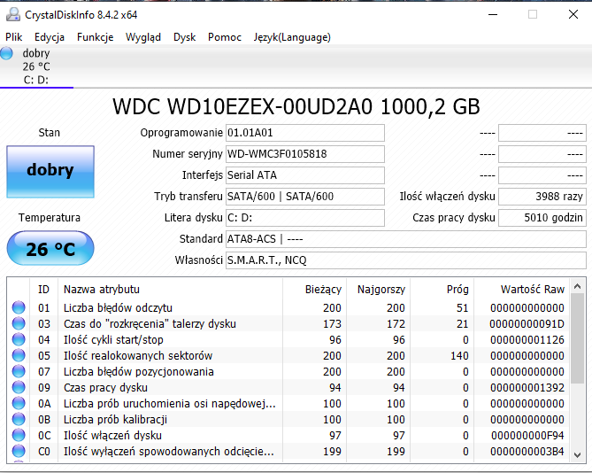Viewport: 592px width, 473px height.
Task: Click status orb for attribute 07 row
Action: pyautogui.click(x=19, y=371)
